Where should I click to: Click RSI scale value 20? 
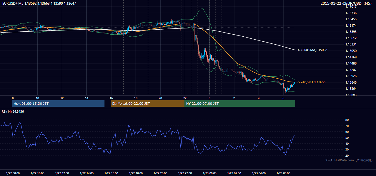click(347, 155)
